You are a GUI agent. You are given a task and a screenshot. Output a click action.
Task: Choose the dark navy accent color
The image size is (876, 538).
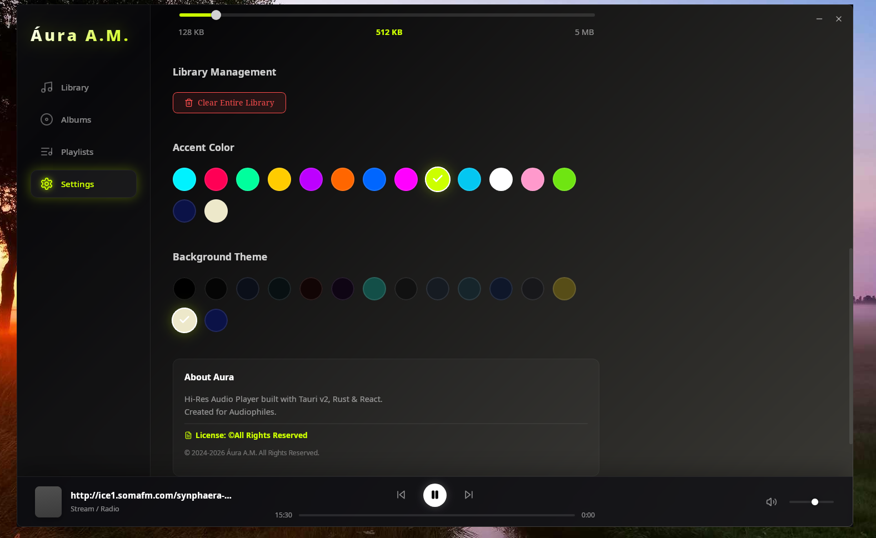pyautogui.click(x=184, y=211)
